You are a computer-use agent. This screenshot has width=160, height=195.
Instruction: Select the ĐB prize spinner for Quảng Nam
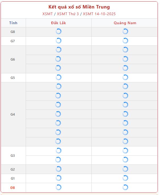pos(125,187)
